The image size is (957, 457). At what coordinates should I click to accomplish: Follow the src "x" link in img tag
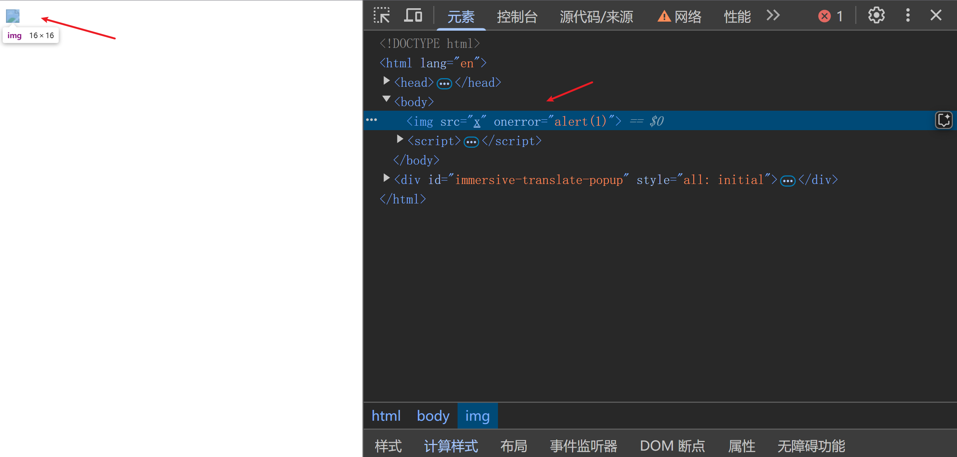(x=477, y=122)
